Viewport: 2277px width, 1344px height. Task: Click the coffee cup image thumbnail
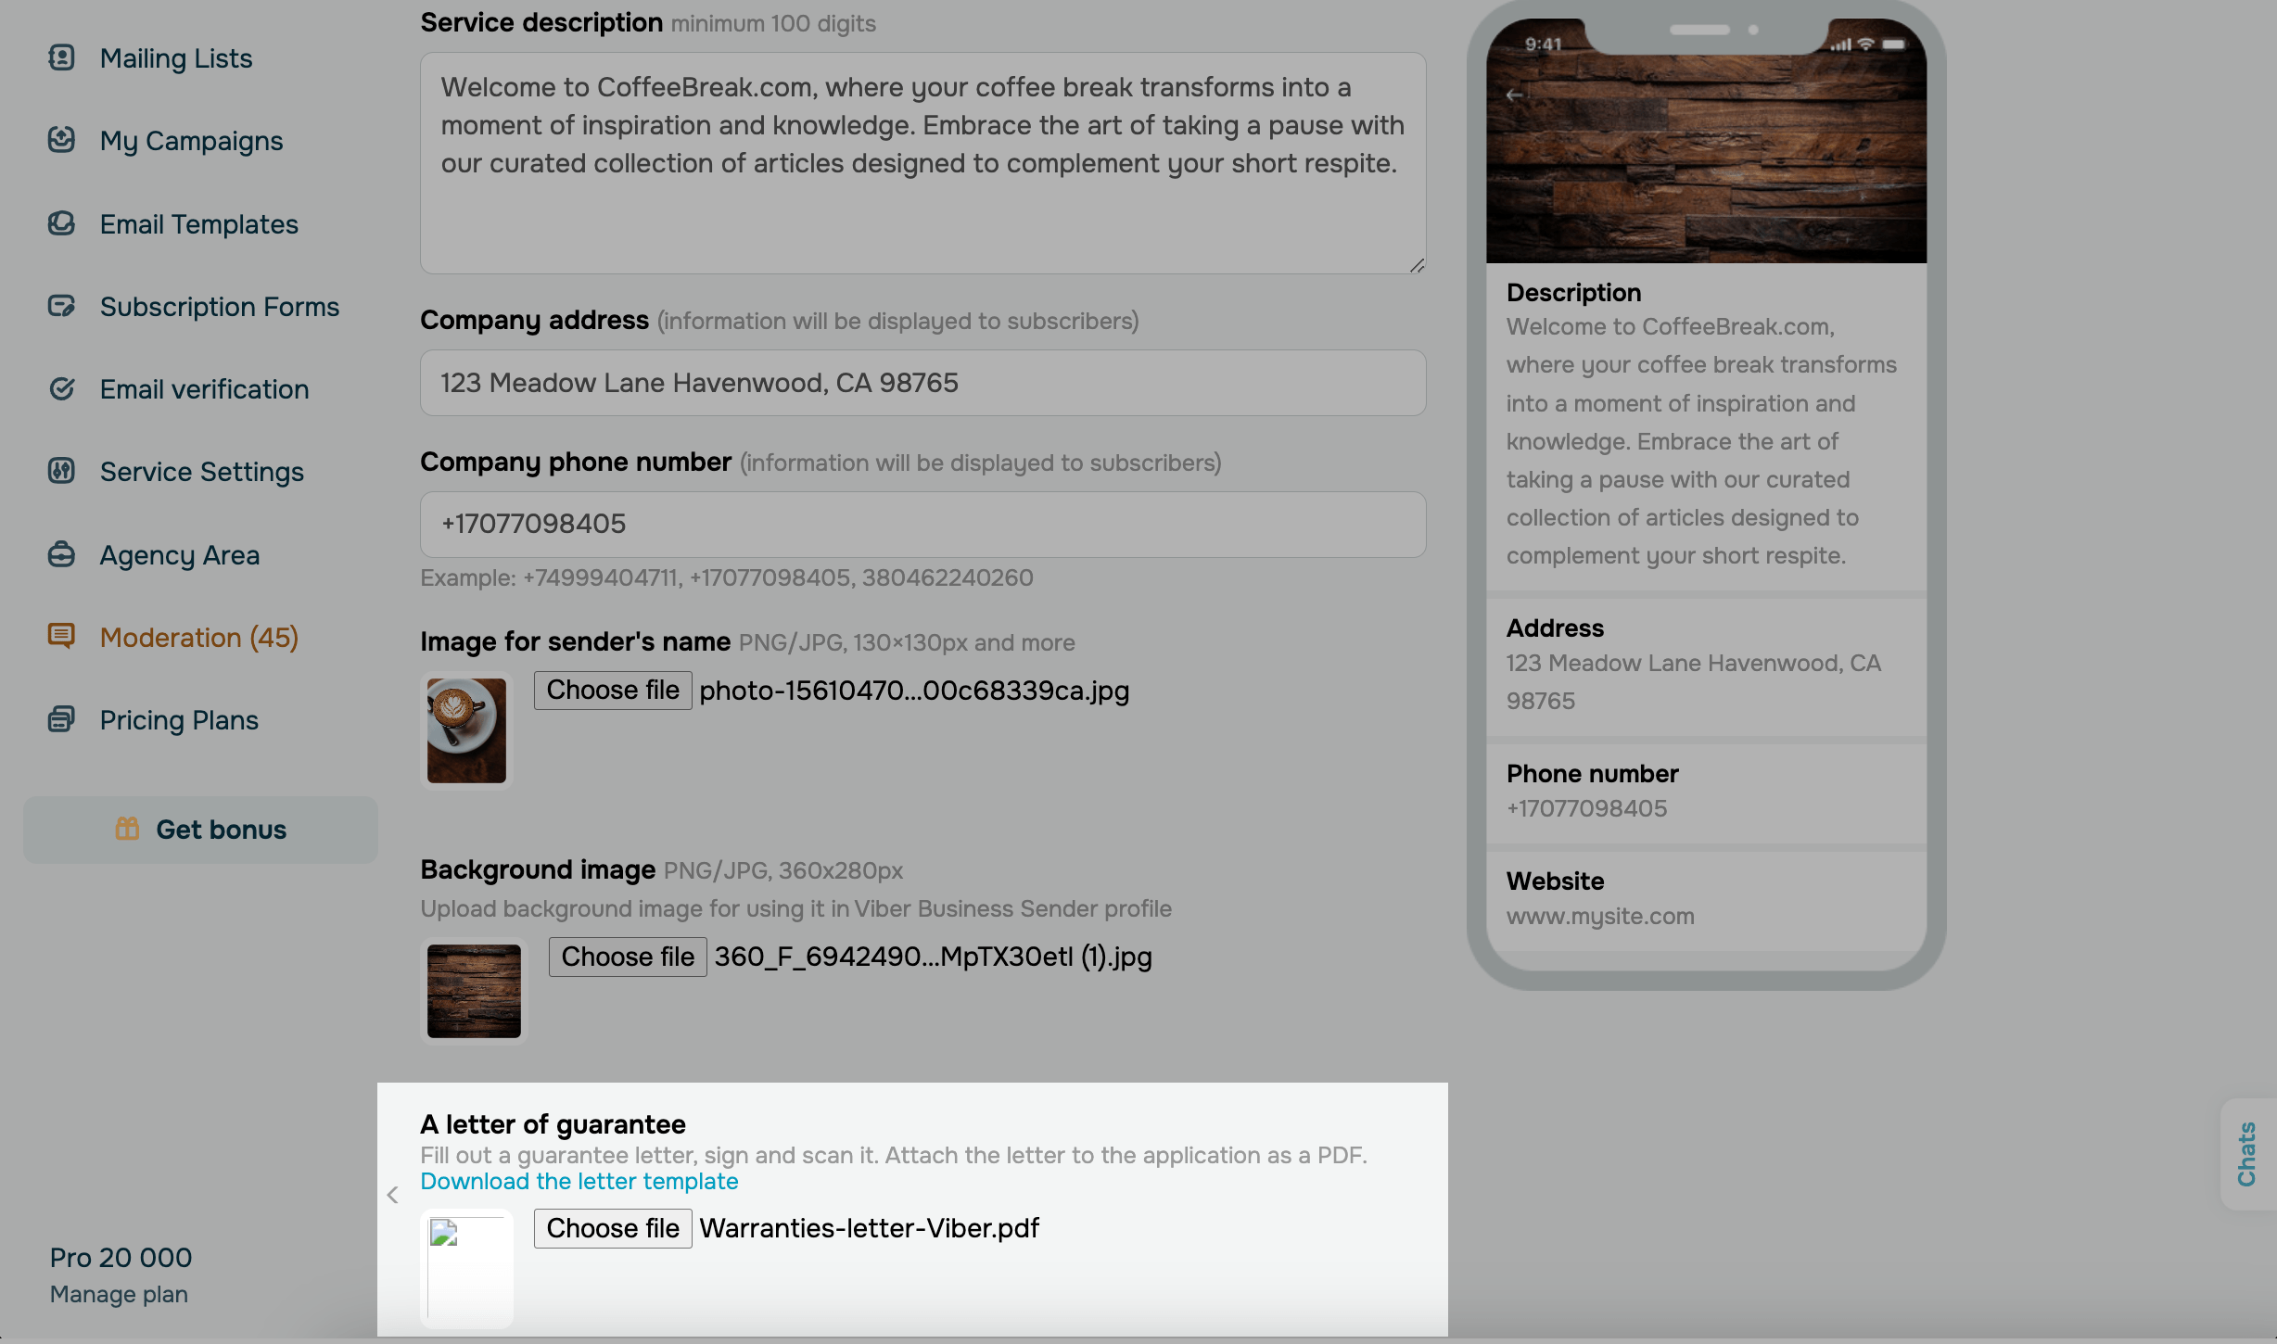pos(466,730)
